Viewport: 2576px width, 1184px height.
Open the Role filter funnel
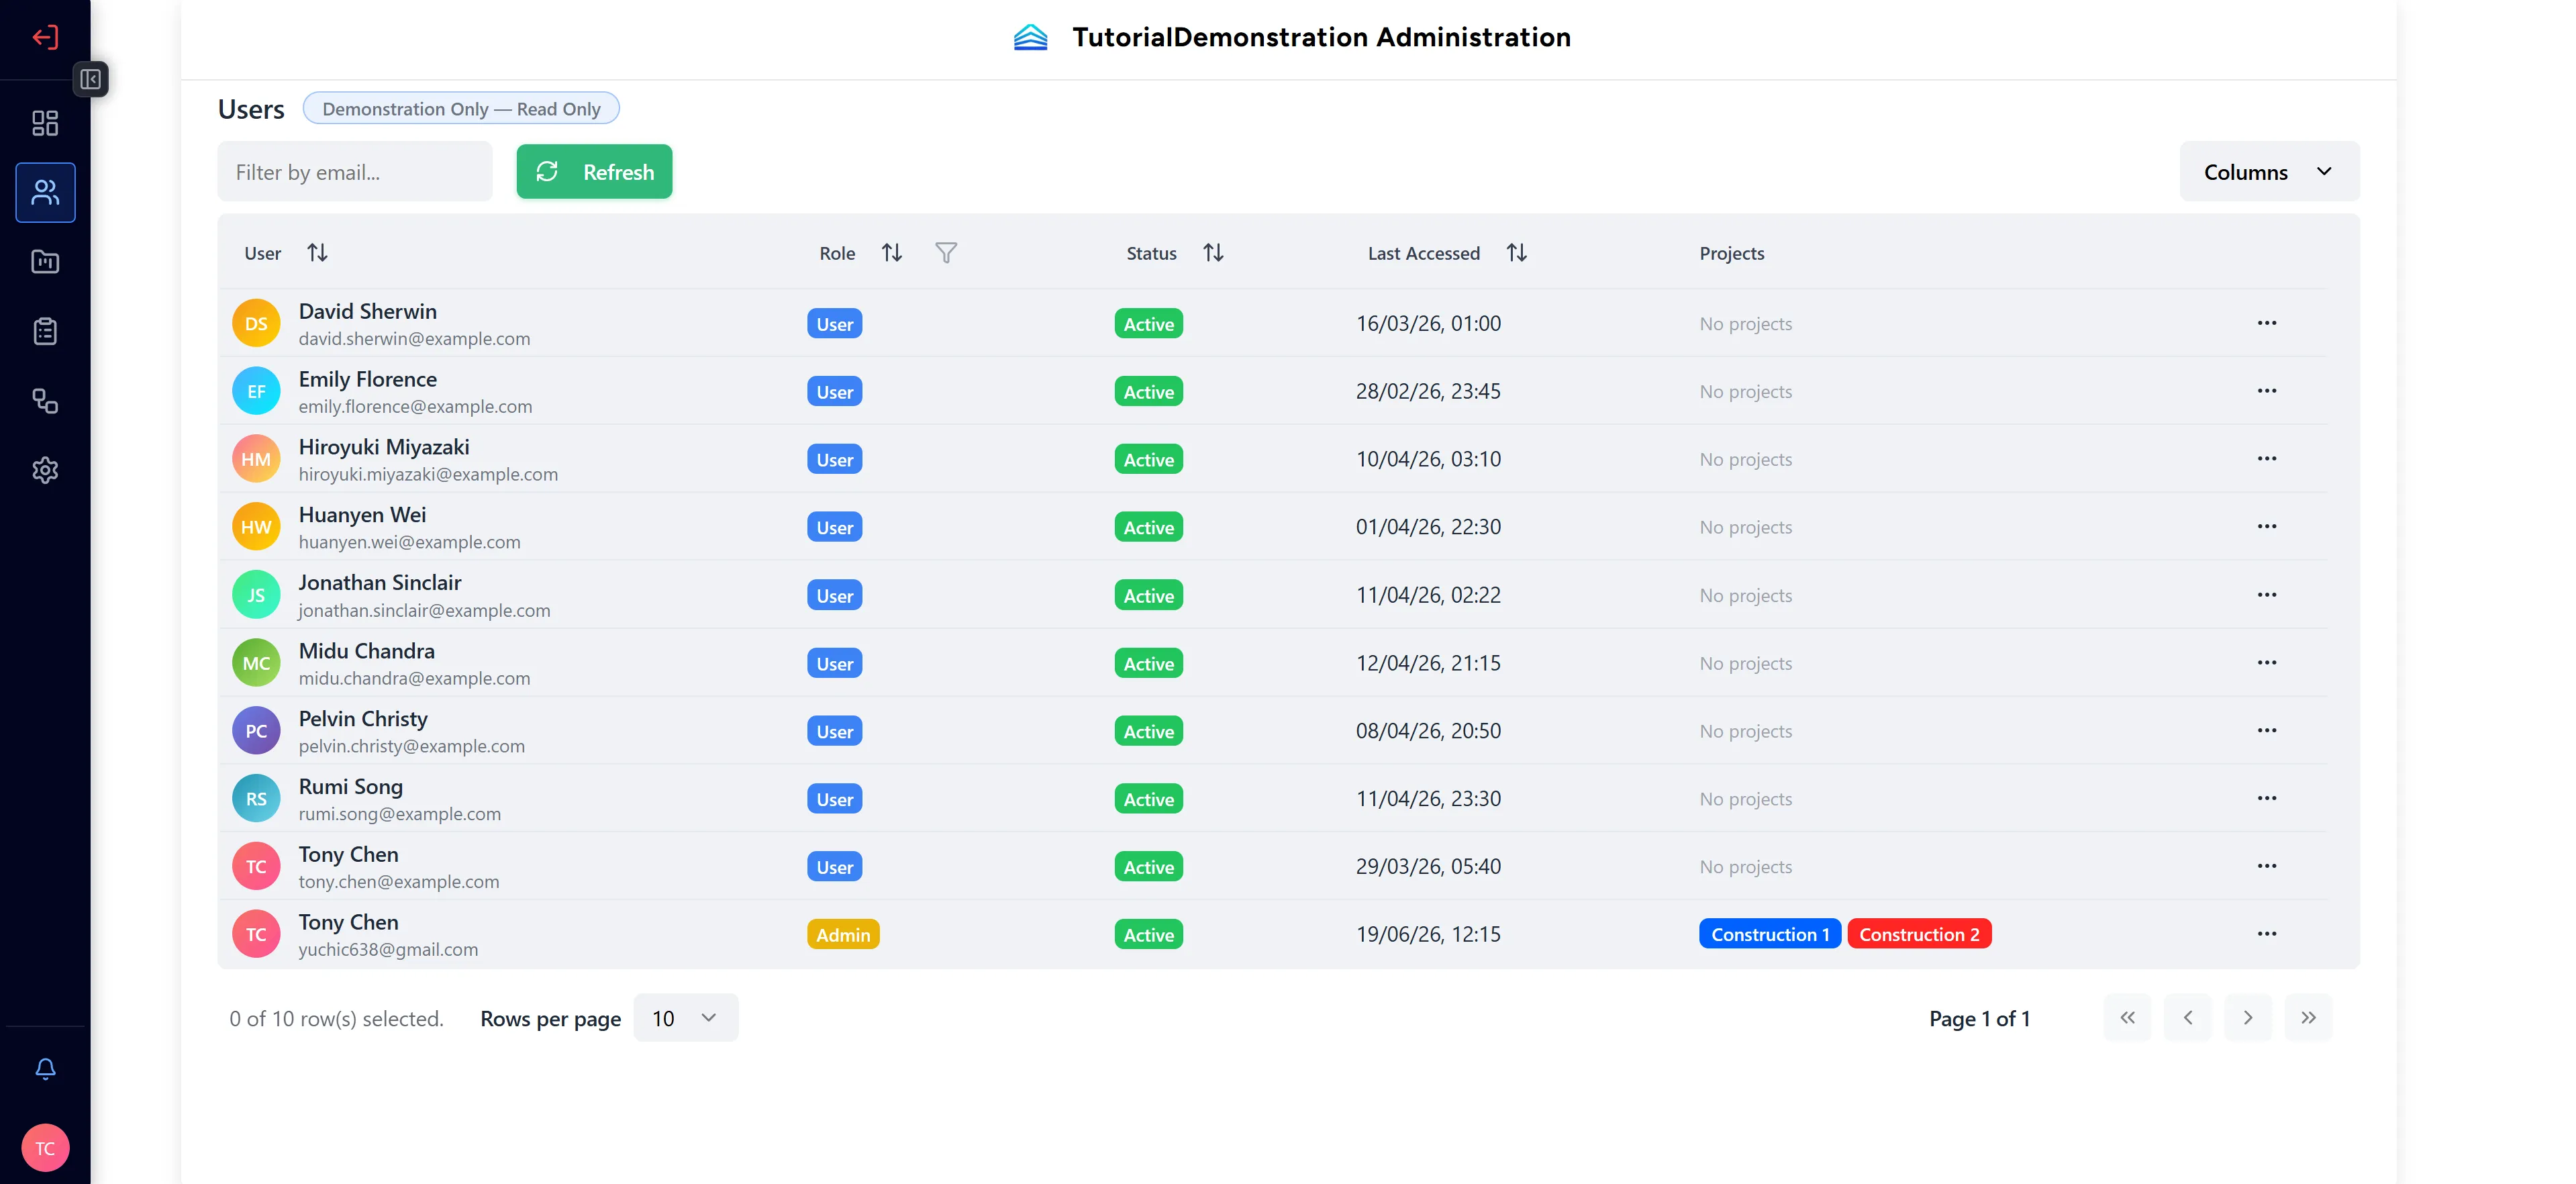(x=946, y=253)
